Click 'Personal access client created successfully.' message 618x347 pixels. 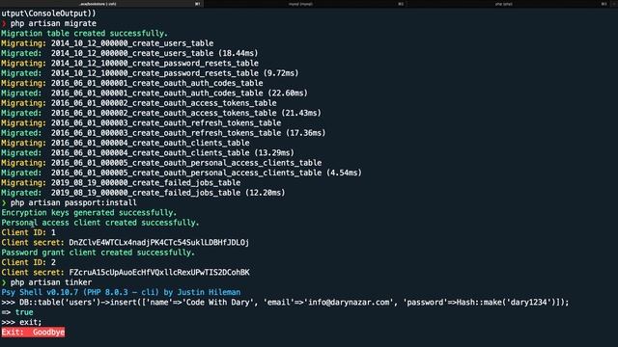[100, 223]
